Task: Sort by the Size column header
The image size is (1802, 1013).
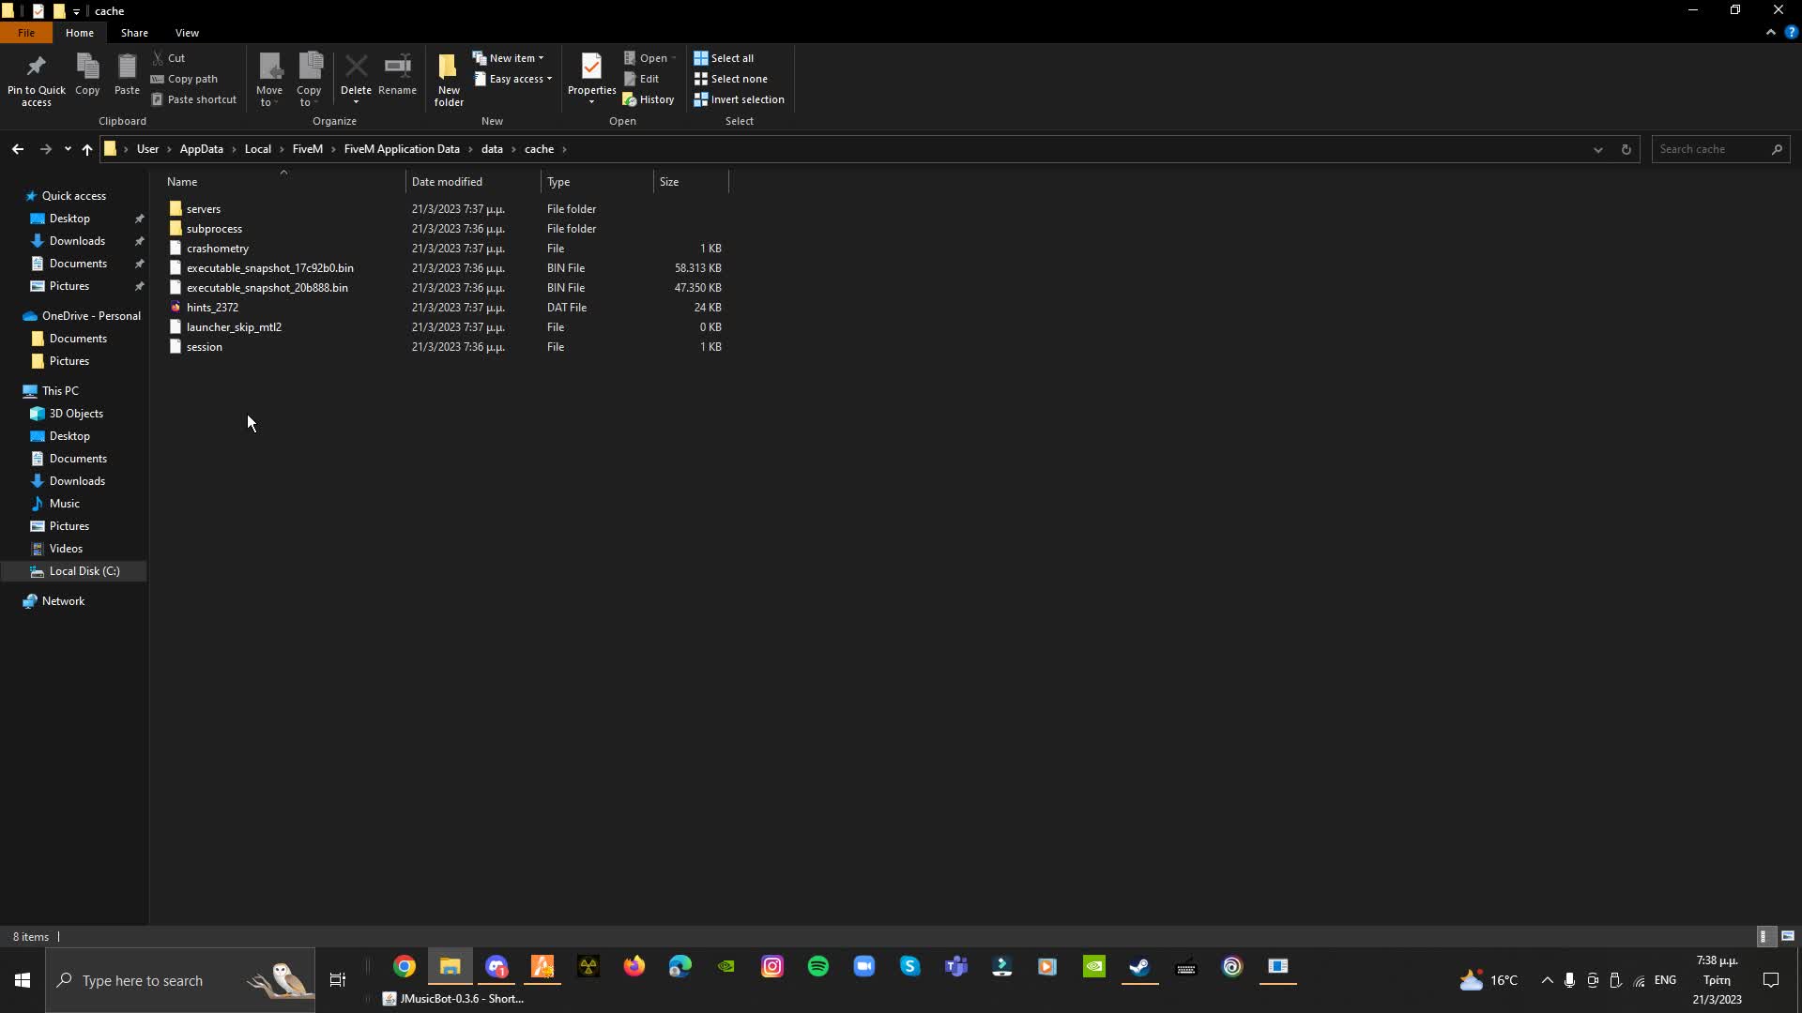Action: pyautogui.click(x=691, y=181)
